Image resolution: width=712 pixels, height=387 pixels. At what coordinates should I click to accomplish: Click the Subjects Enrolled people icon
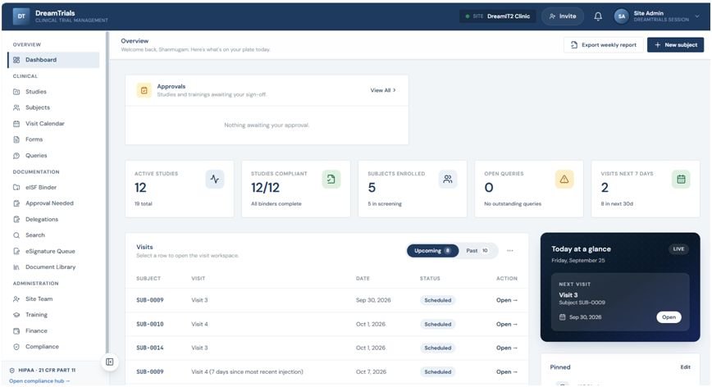[x=448, y=180]
